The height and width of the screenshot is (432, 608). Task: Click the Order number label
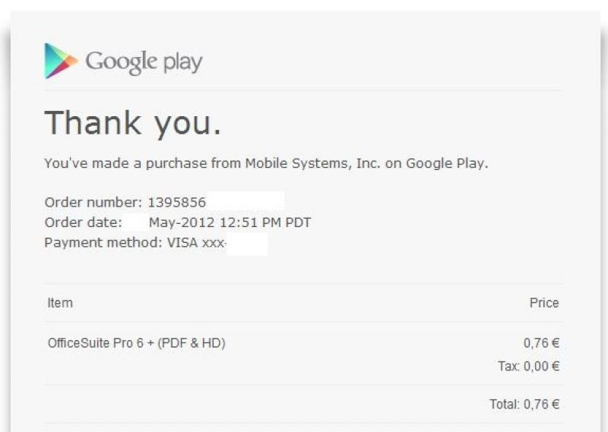93,202
